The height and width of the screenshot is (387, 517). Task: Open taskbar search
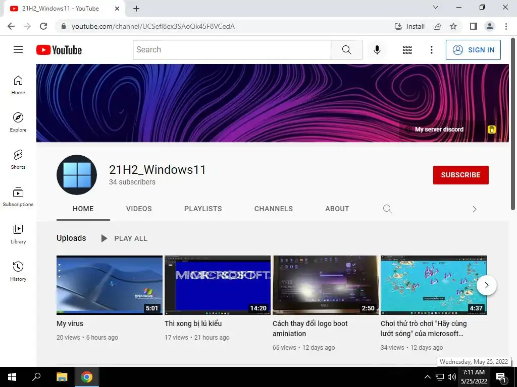coord(36,377)
